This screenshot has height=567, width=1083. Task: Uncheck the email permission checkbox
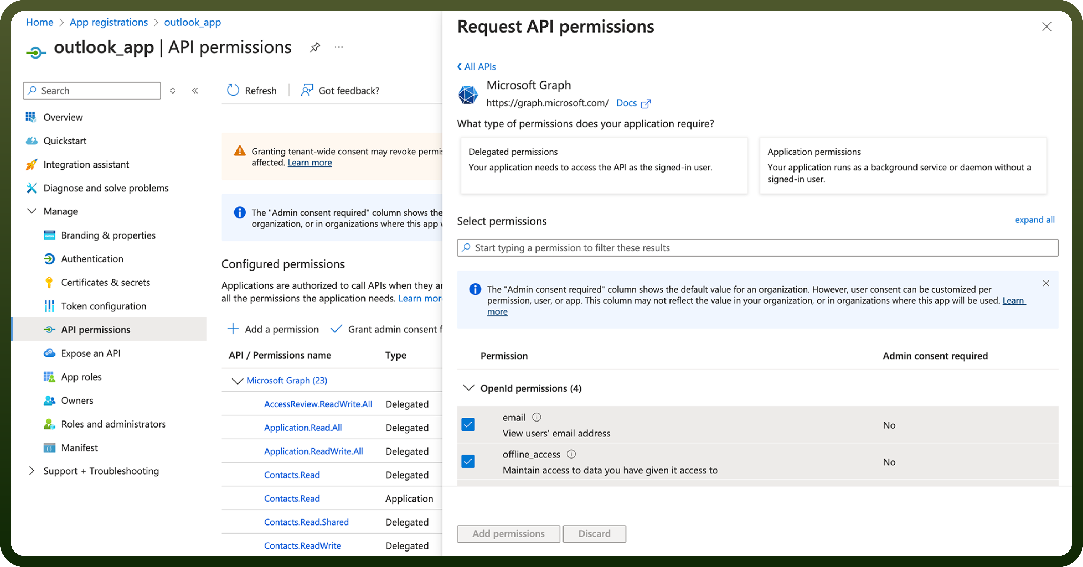pos(468,425)
